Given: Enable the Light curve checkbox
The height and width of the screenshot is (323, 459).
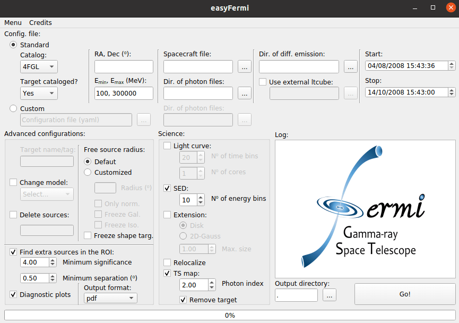Looking at the screenshot, I should pyautogui.click(x=168, y=146).
